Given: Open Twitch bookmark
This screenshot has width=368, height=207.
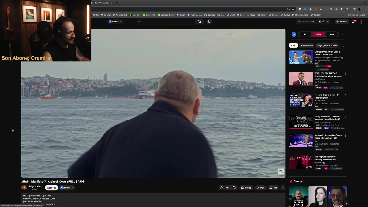Looking at the screenshot, I should (181, 15).
